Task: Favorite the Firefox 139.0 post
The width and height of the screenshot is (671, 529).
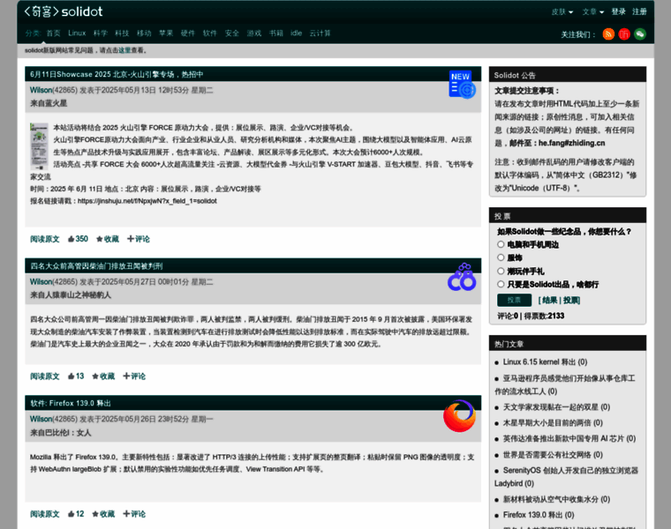Action: tap(103, 514)
